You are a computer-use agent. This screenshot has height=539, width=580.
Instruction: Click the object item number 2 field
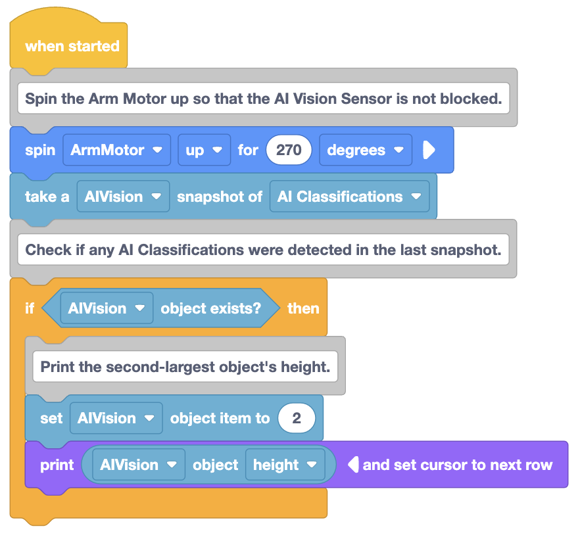point(297,418)
